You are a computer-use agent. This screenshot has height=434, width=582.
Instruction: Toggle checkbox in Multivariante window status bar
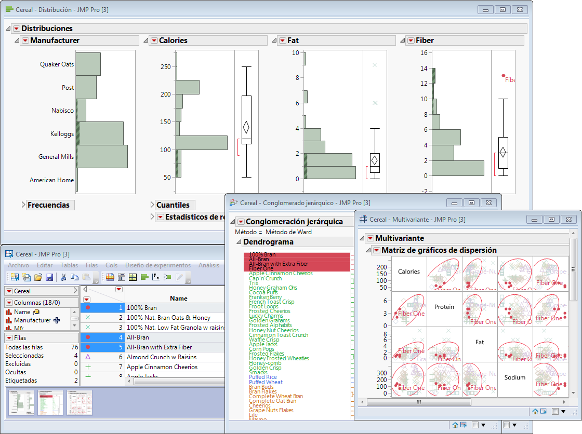coord(555,411)
